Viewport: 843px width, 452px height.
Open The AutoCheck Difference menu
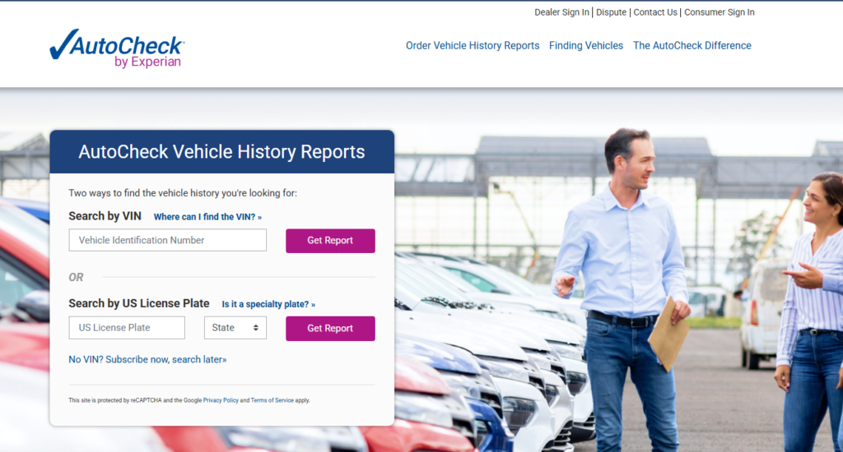tap(692, 46)
